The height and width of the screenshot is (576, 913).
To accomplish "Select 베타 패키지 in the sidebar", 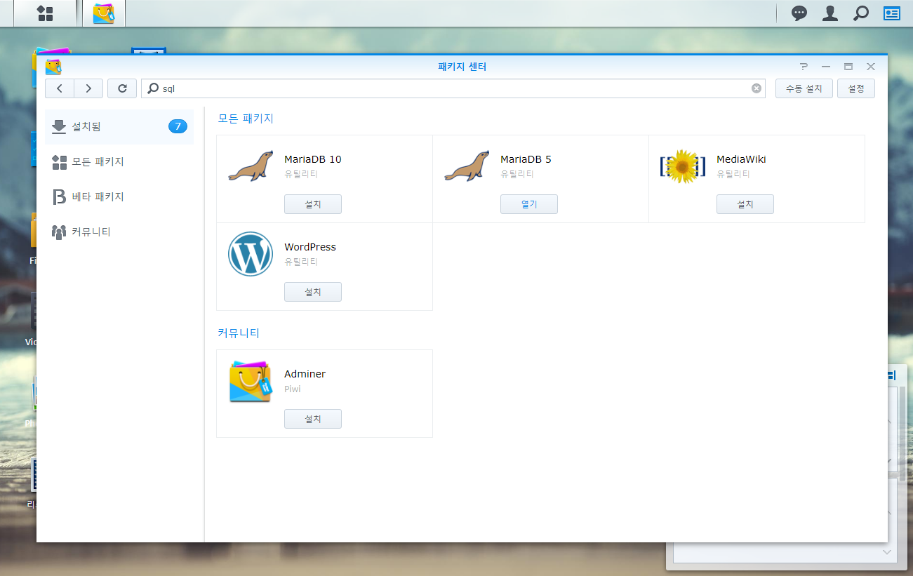I will click(x=119, y=196).
